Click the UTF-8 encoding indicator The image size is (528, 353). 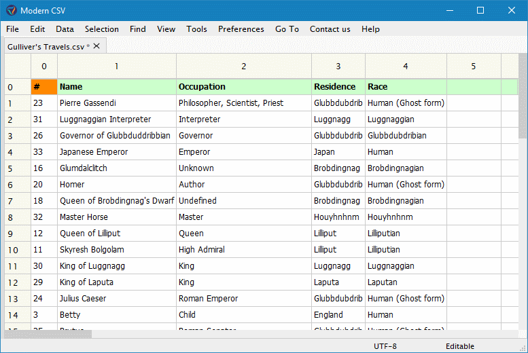[385, 346]
